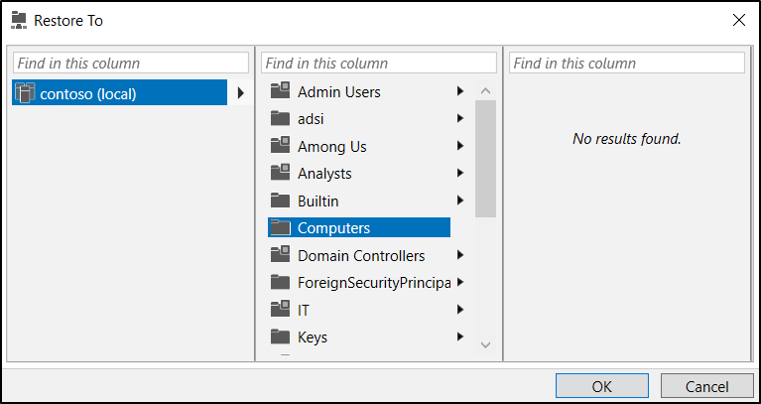Click the Builtin folder icon
This screenshot has width=761, height=404.
click(280, 201)
